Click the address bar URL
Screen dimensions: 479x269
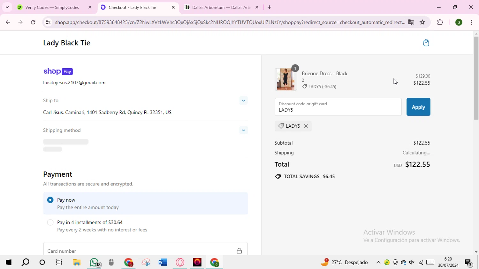coord(230,22)
